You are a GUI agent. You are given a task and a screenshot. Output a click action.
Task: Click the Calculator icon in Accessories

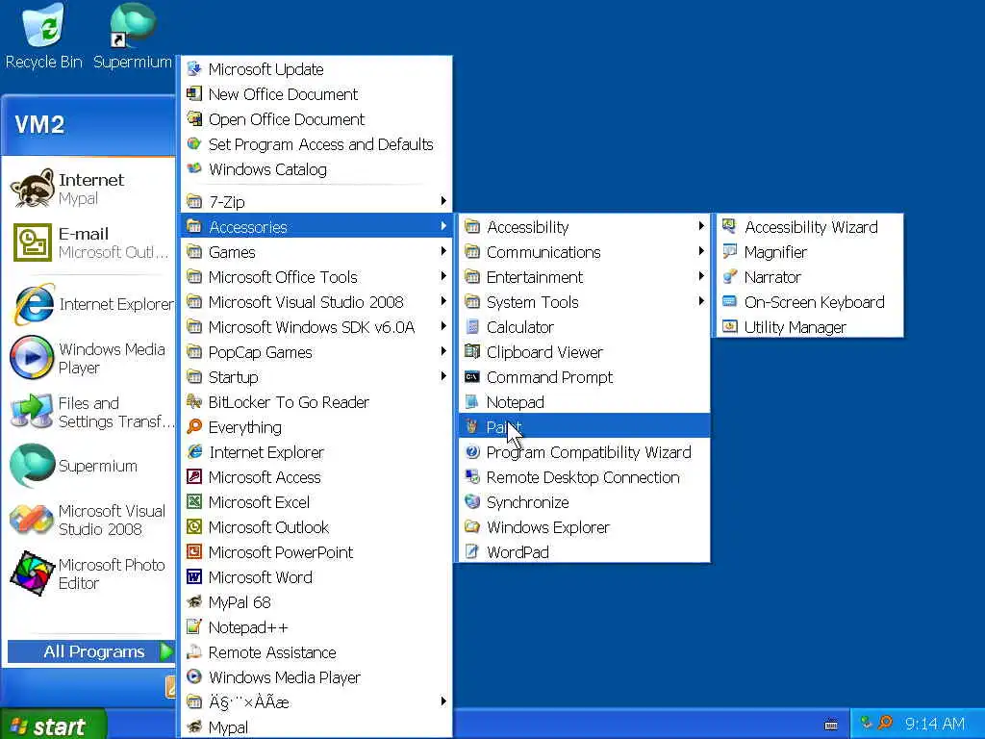pyautogui.click(x=472, y=327)
